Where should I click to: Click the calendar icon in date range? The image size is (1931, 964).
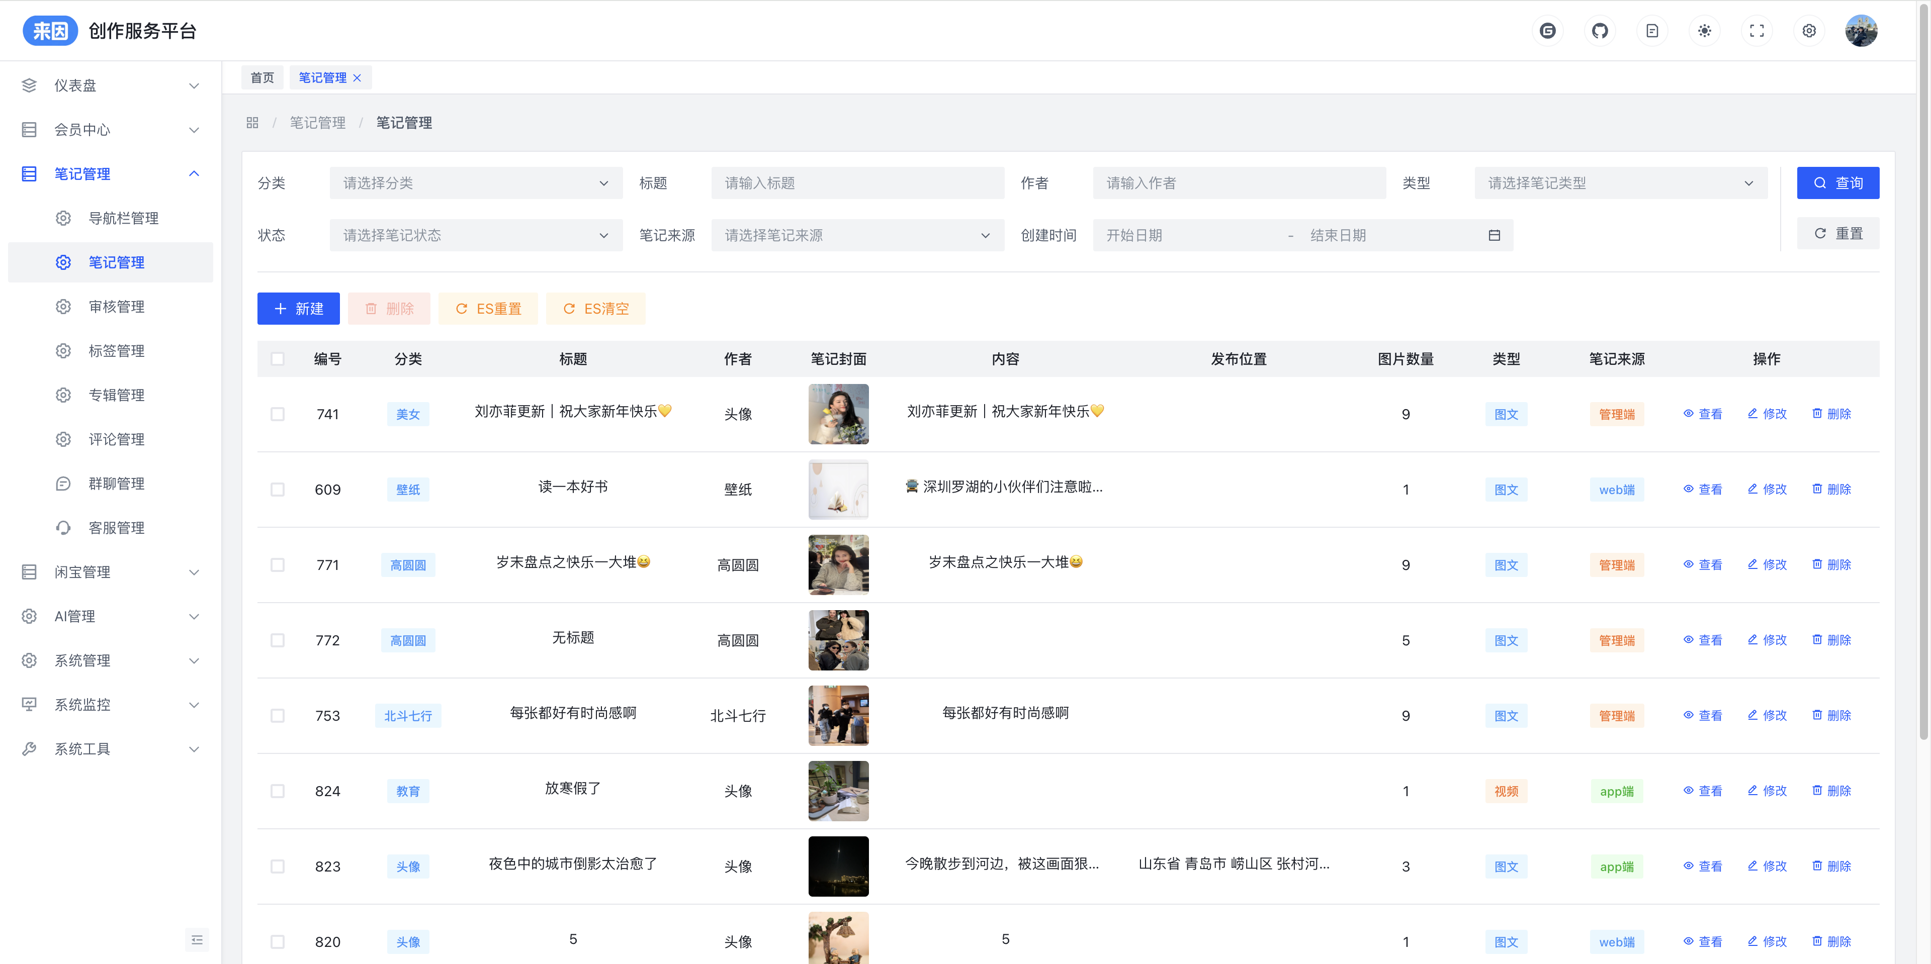(1494, 235)
